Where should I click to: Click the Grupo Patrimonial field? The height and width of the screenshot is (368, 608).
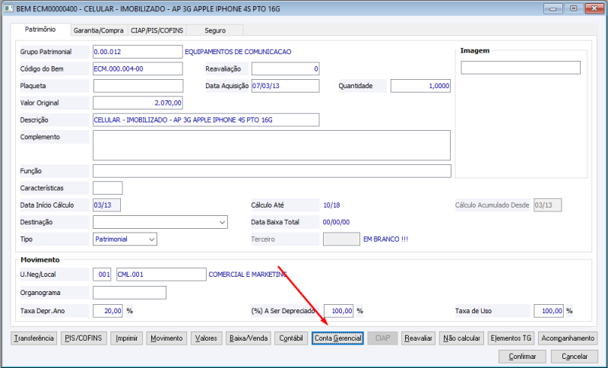click(138, 52)
